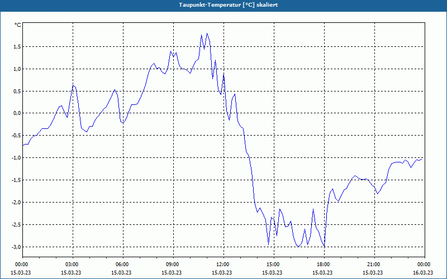Select the -2,0 y-axis label
Viewport: 447px width, 279px height.
tap(17, 202)
